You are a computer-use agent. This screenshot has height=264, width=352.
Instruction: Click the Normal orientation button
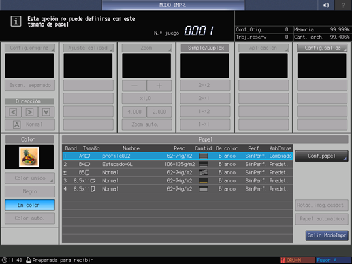click(30, 125)
